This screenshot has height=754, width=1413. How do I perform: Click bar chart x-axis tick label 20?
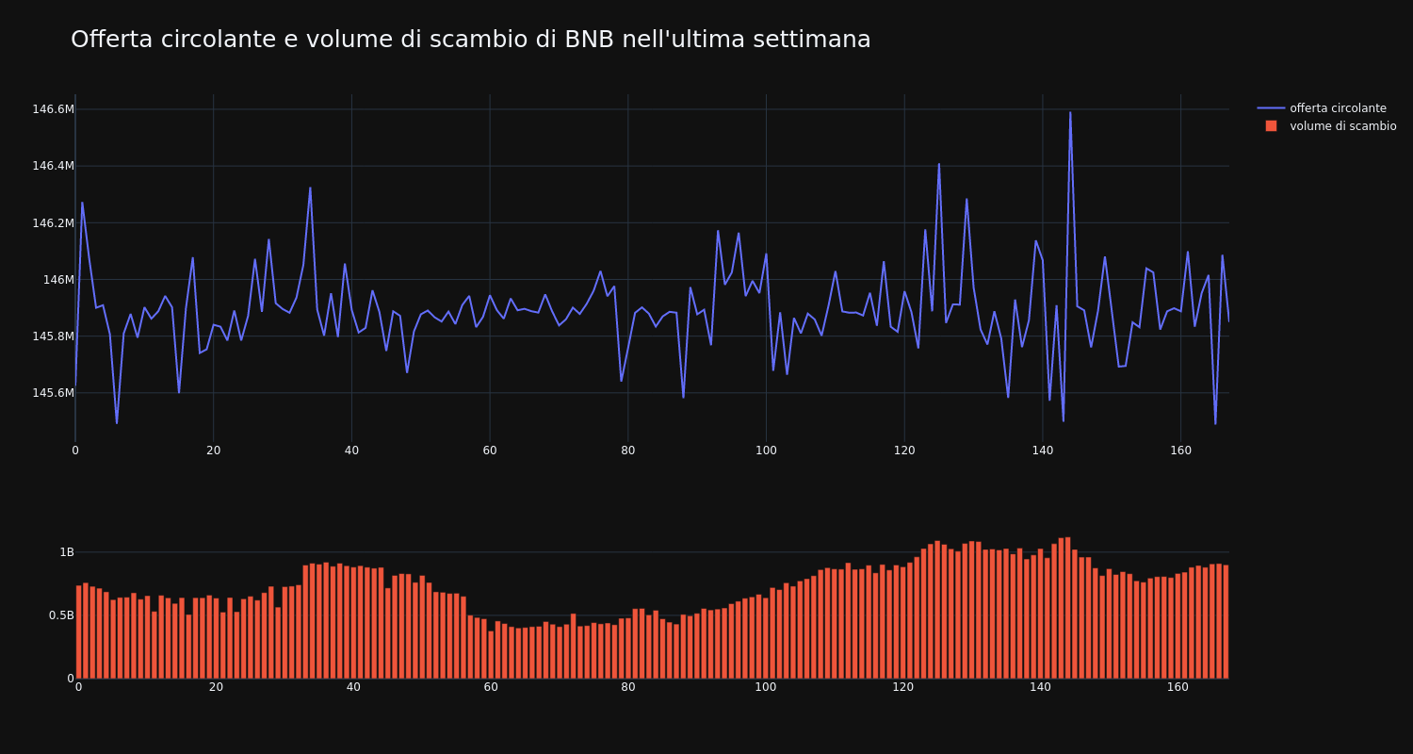point(216,687)
